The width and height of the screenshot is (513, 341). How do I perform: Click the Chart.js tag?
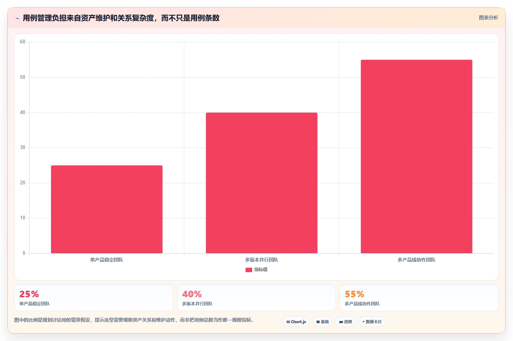[296, 322]
